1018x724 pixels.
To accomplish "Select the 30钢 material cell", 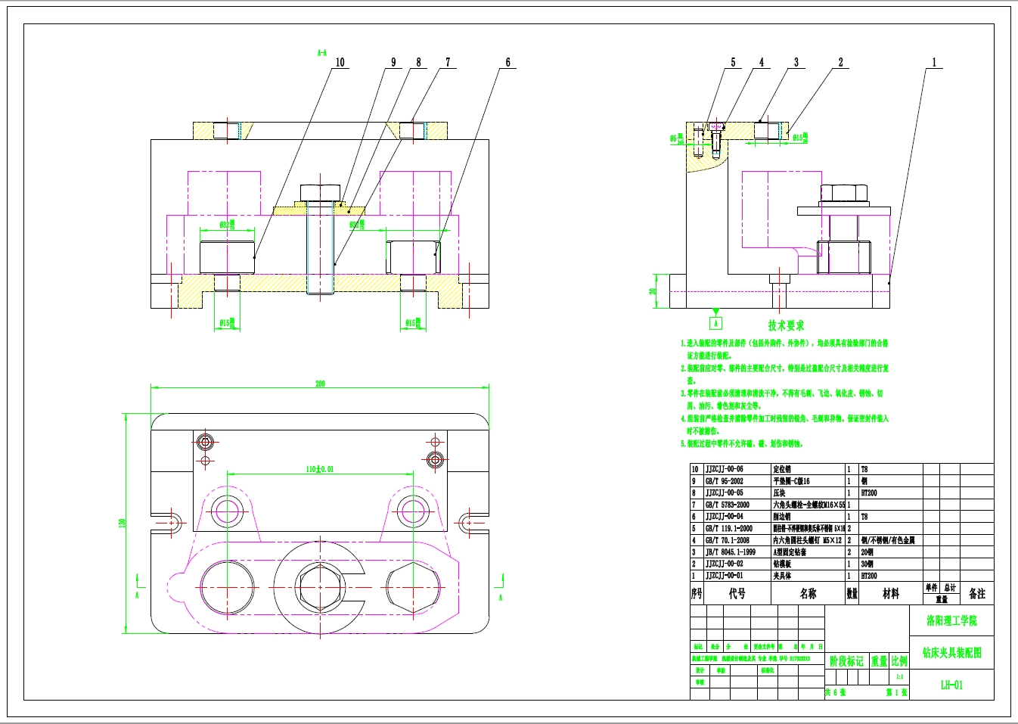I will 867,564.
